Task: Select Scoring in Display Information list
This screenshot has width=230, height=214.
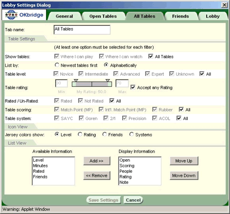Action: pos(127,165)
